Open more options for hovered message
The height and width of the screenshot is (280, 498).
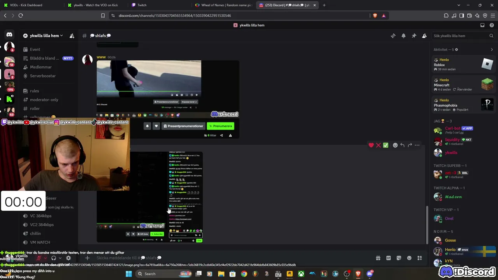tap(417, 145)
